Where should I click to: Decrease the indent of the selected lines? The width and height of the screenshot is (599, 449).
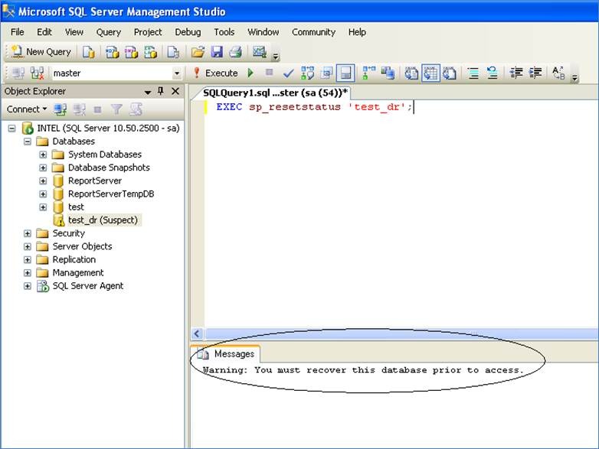click(516, 73)
